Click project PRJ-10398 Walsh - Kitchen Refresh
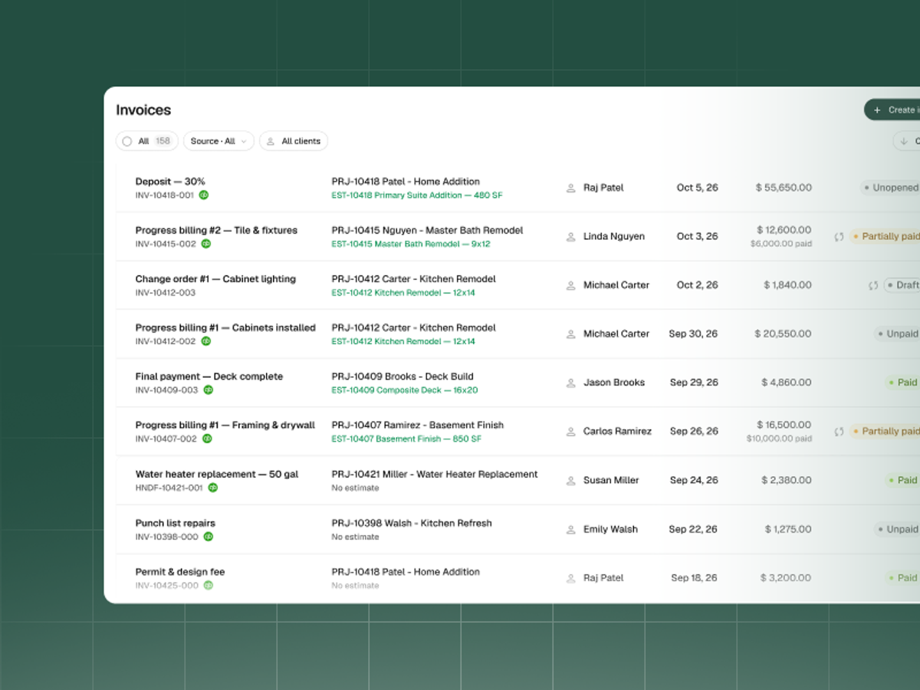Viewport: 920px width, 690px height. click(x=412, y=523)
